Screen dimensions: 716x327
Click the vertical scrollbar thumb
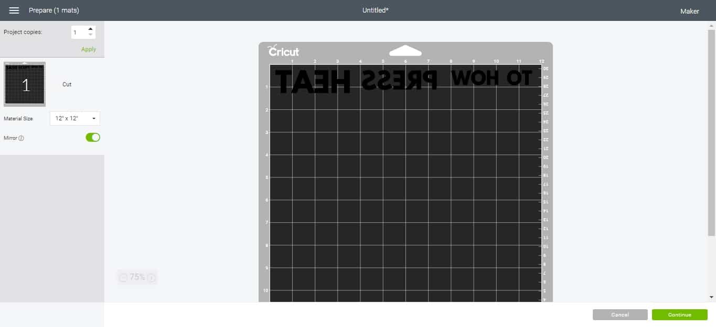(711, 131)
